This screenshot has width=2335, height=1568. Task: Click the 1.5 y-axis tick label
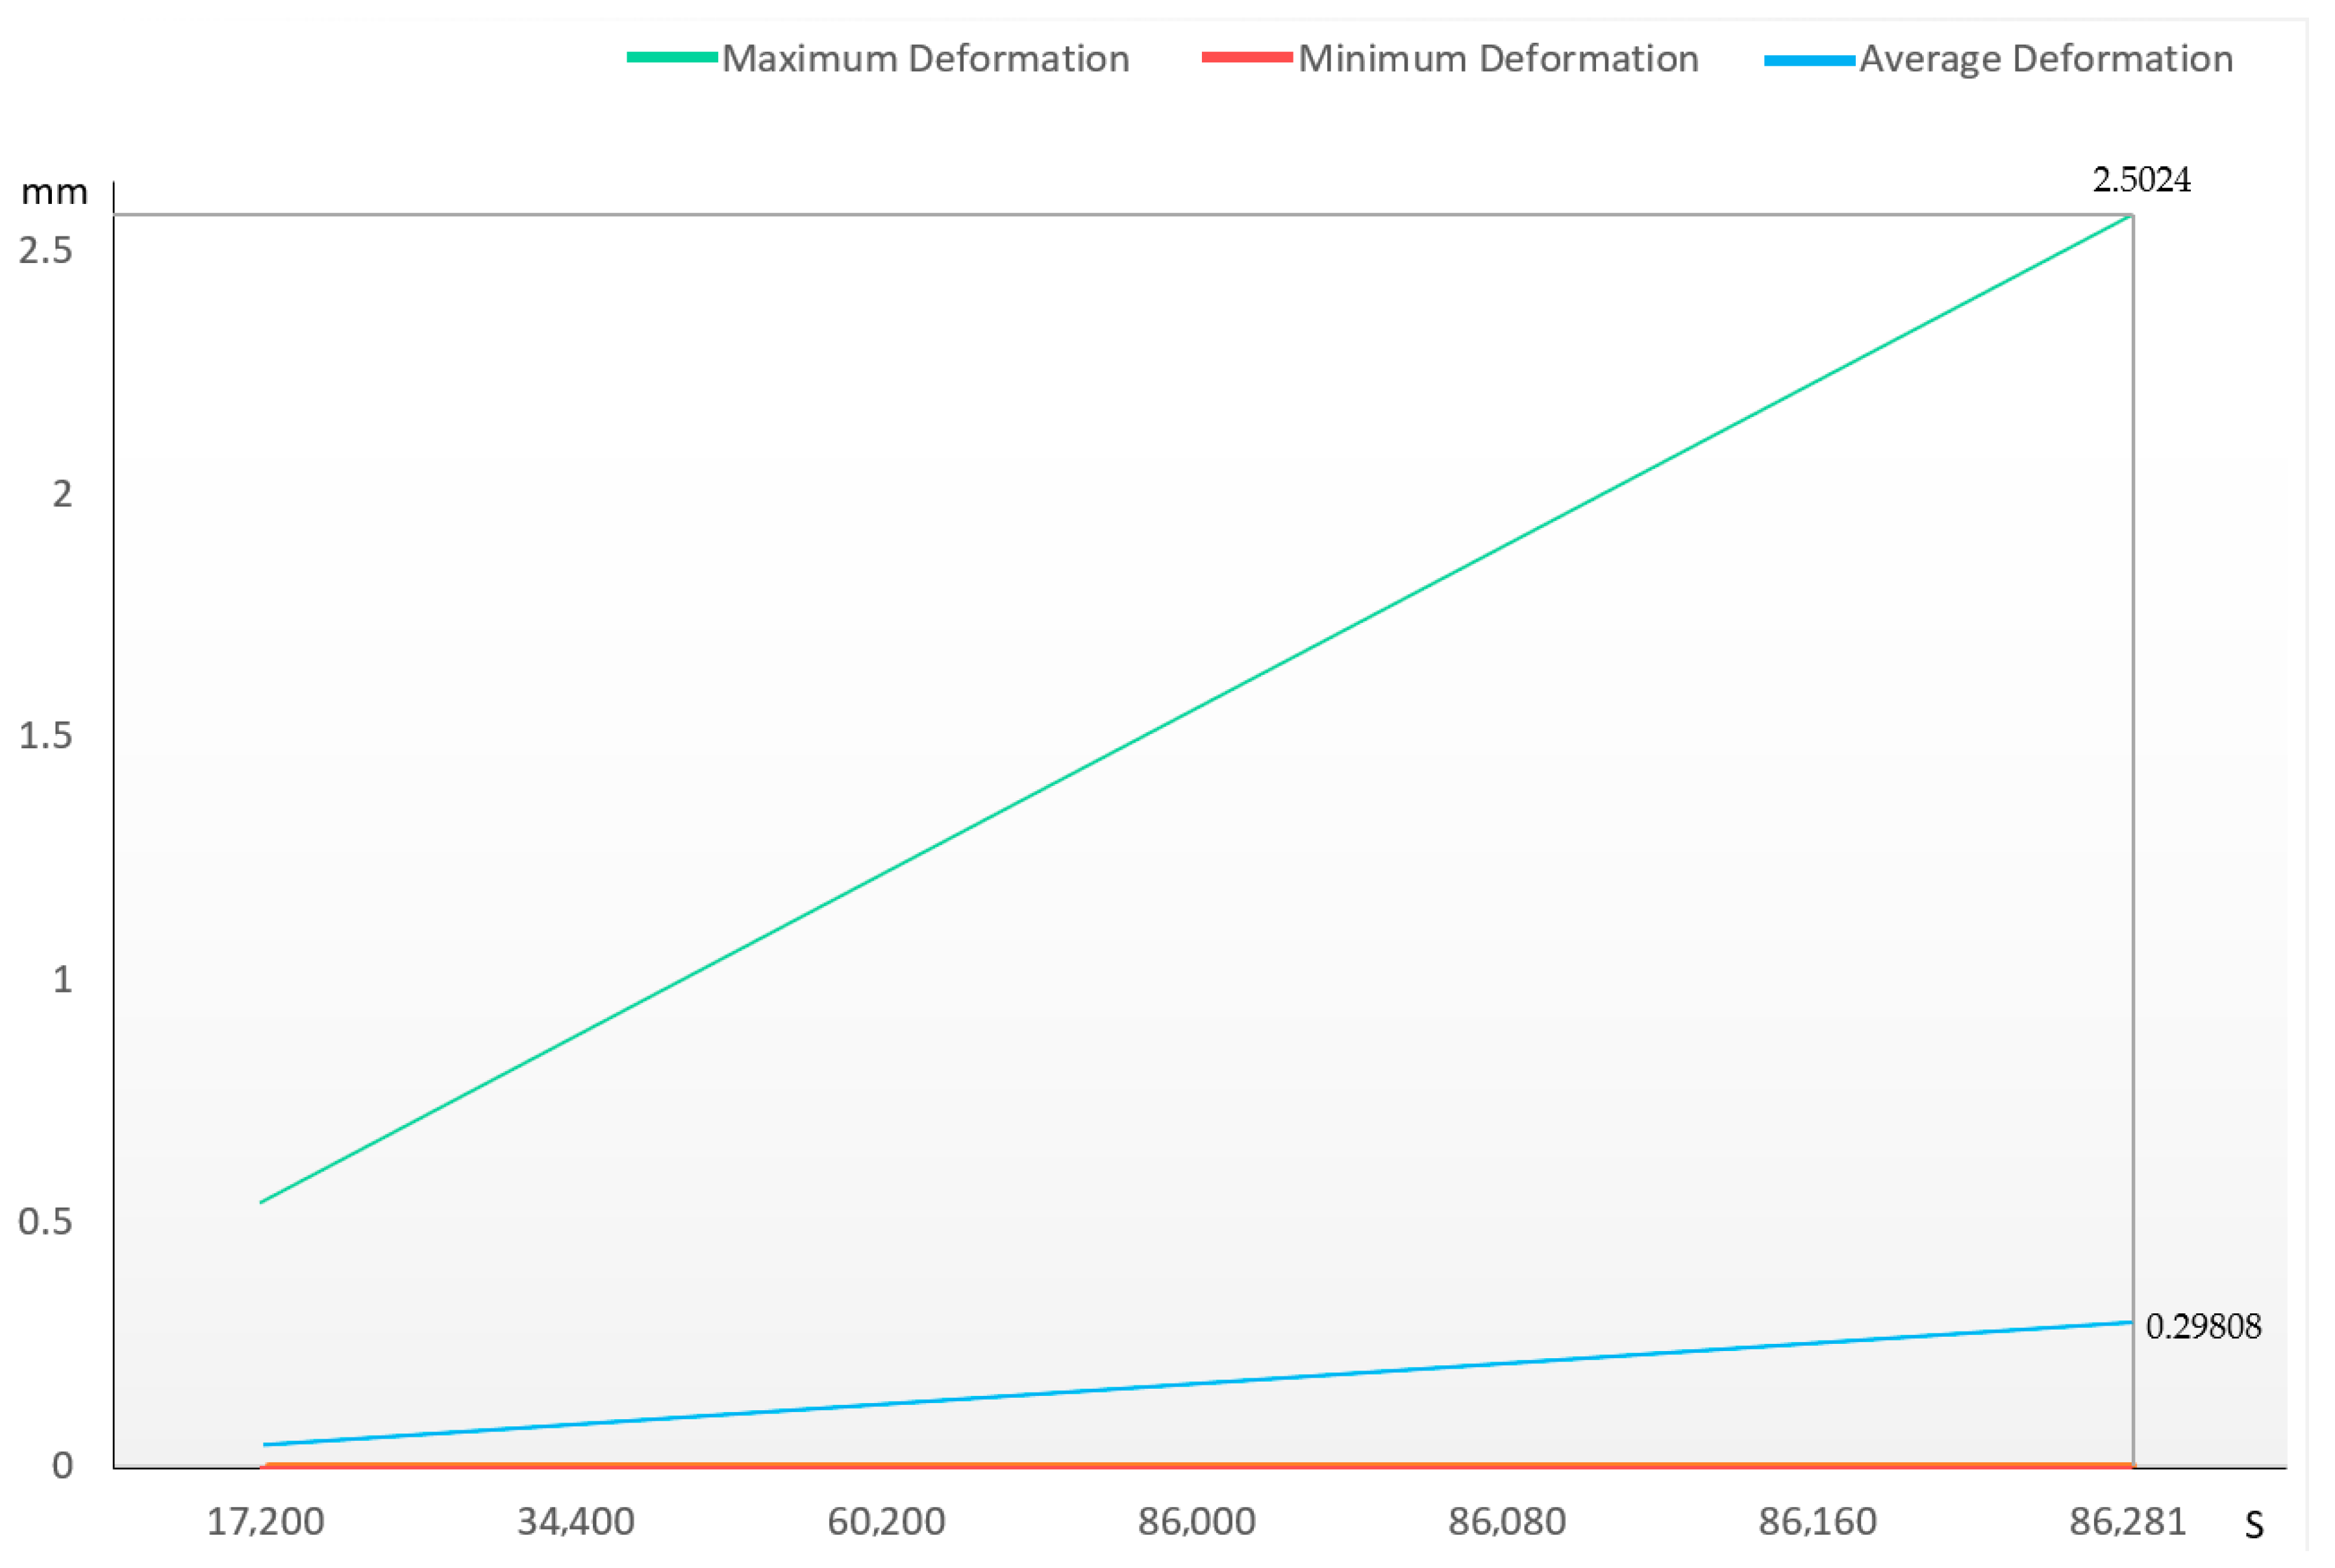tap(46, 736)
